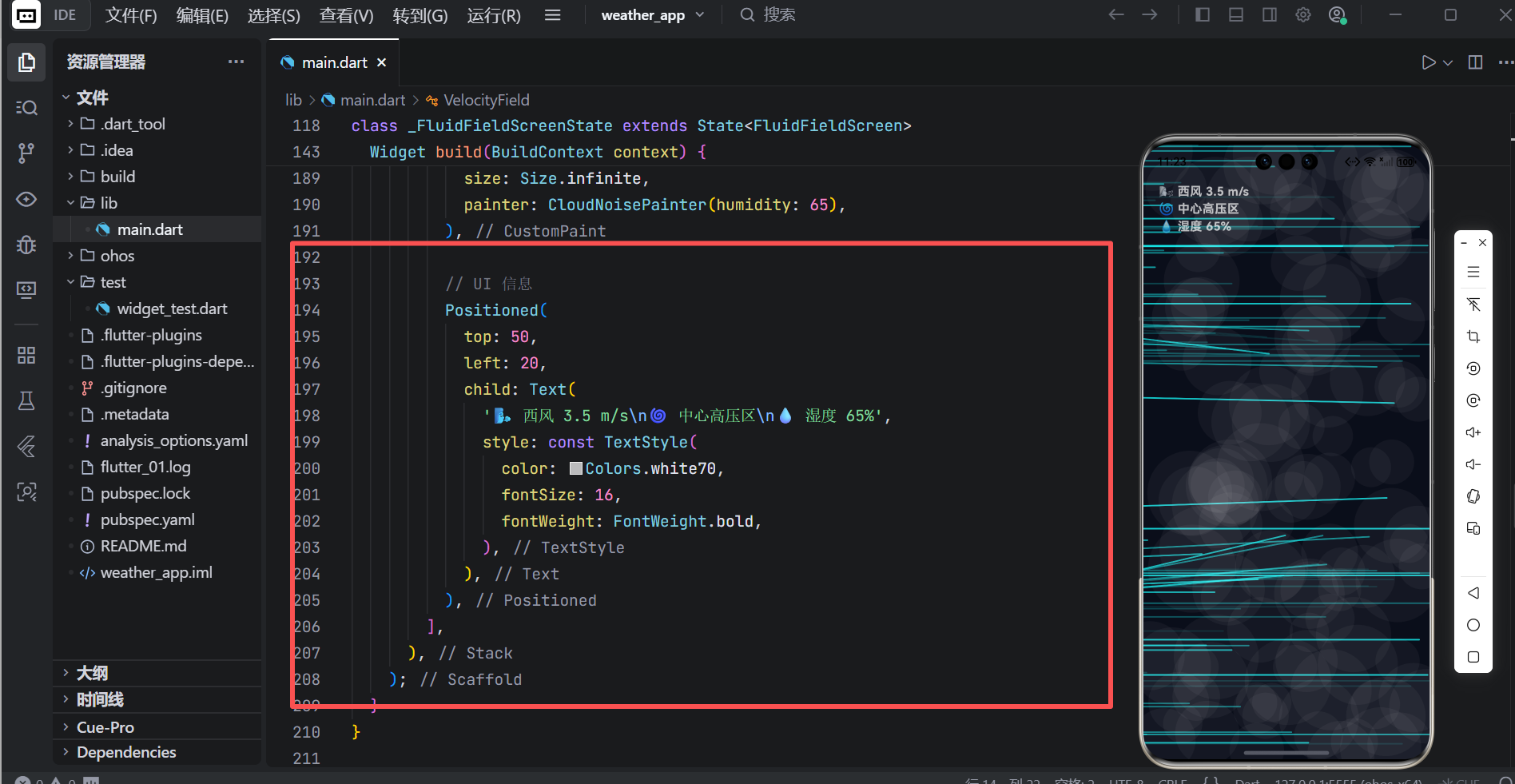1515x784 pixels.
Task: Click the emulator screenshot crop icon
Action: 1473,336
